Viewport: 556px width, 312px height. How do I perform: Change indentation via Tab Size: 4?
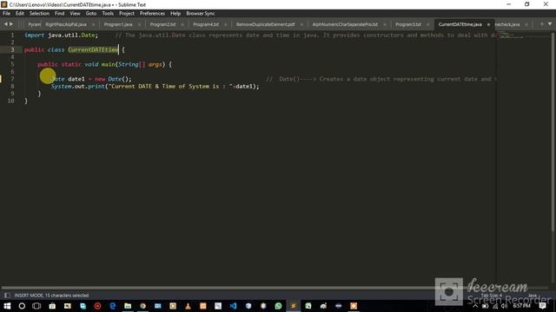click(491, 295)
